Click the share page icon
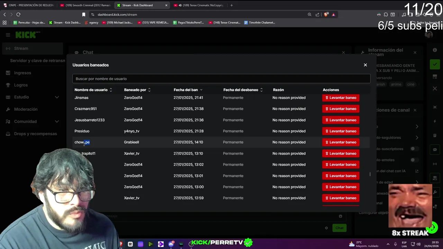Image resolution: width=443 pixels, height=249 pixels. pyautogui.click(x=317, y=15)
